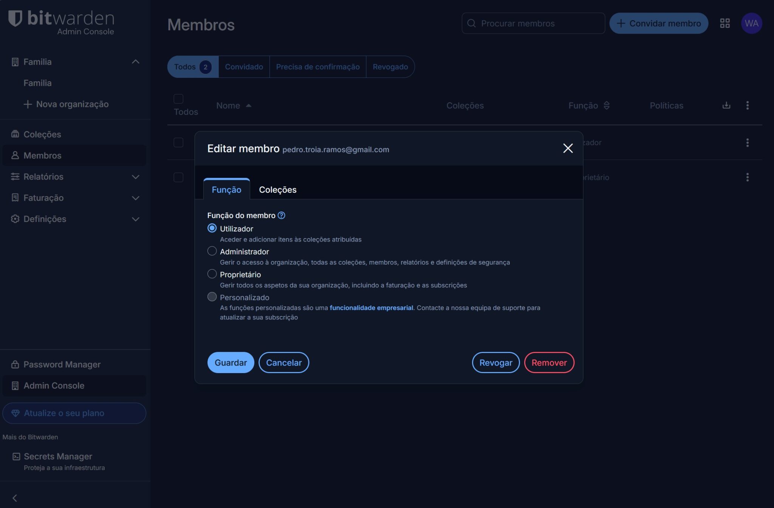This screenshot has height=508, width=774.
Task: Select the Utilizador role radio button
Action: 212,228
